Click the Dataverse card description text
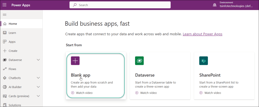259x107 pixels. [156, 85]
